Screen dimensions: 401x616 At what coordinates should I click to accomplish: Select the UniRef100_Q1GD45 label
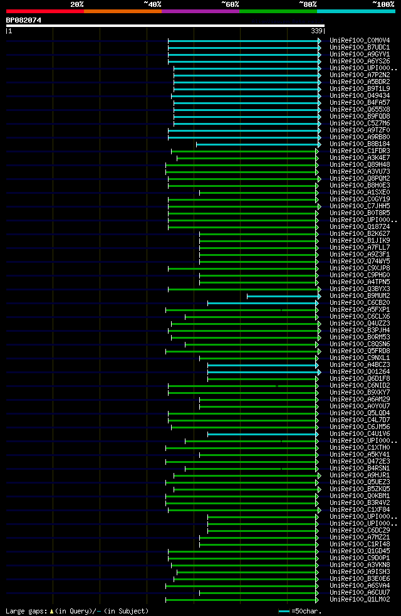[x=360, y=551]
